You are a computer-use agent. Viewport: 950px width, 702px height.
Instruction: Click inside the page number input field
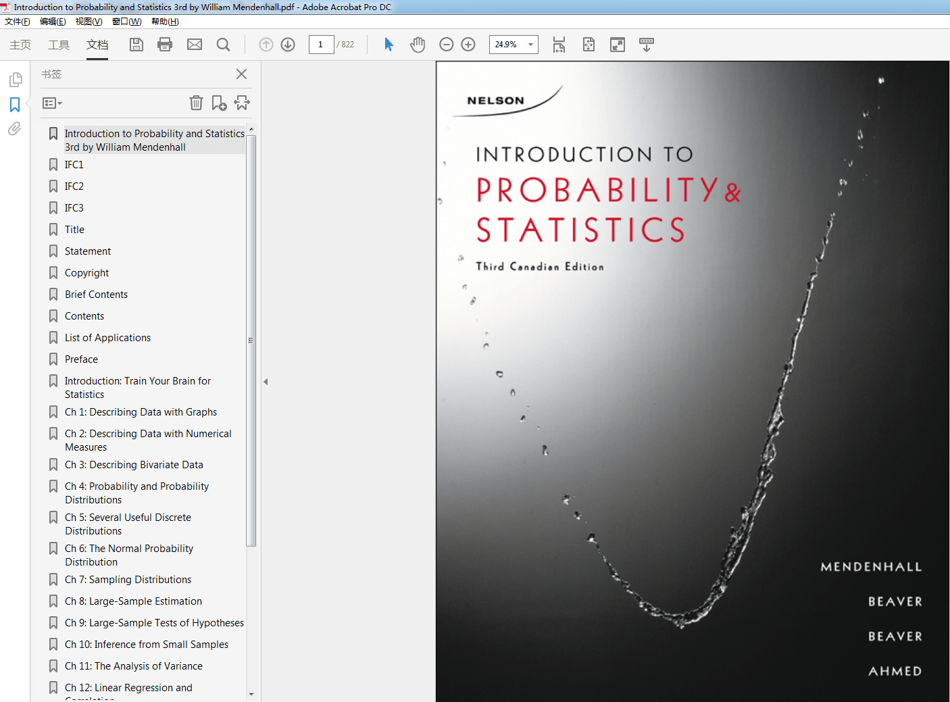322,44
